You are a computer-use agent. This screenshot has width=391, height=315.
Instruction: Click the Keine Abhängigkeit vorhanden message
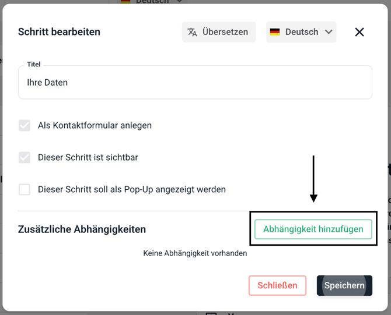195,253
